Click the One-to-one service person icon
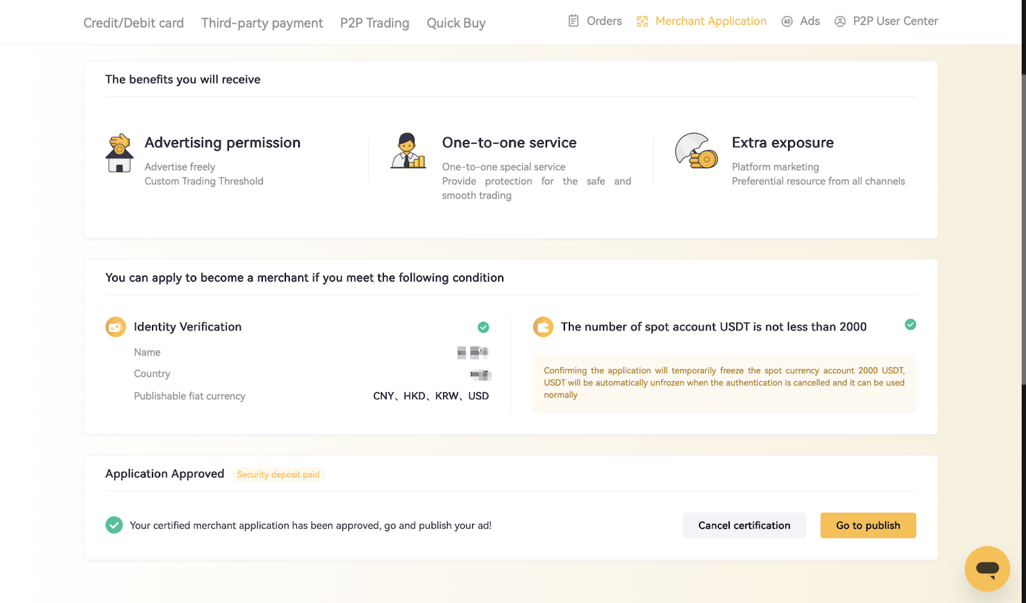This screenshot has height=603, width=1026. pos(408,151)
